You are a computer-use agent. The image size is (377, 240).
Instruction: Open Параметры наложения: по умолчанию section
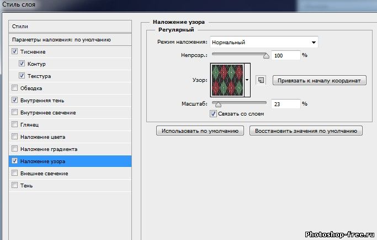coord(71,40)
